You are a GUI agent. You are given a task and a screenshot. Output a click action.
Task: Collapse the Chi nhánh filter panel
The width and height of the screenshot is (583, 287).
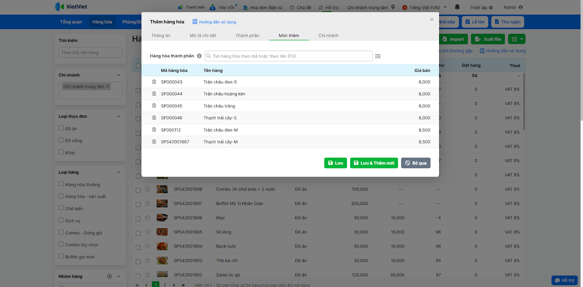118,75
